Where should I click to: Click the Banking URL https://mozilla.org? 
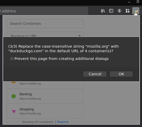[x=30, y=99]
